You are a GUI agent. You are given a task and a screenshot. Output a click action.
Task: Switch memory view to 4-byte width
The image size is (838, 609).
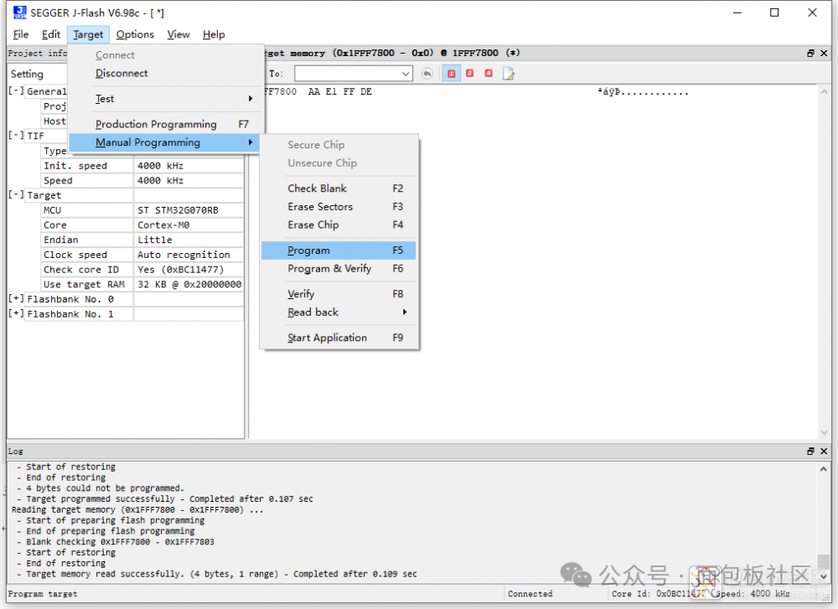489,74
